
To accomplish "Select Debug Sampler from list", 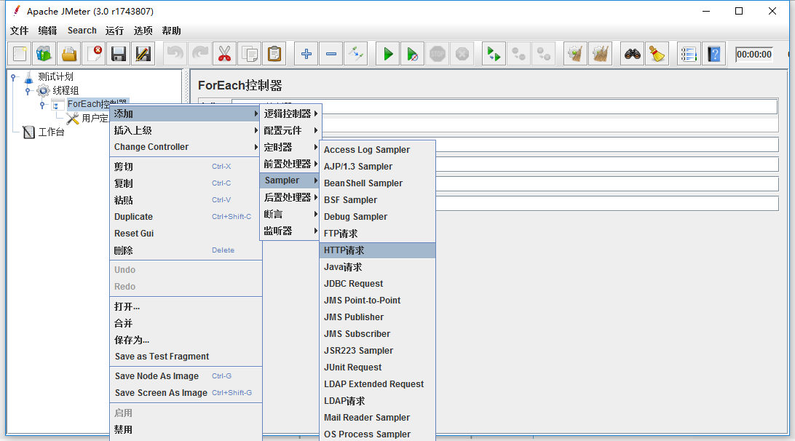I will click(377, 216).
